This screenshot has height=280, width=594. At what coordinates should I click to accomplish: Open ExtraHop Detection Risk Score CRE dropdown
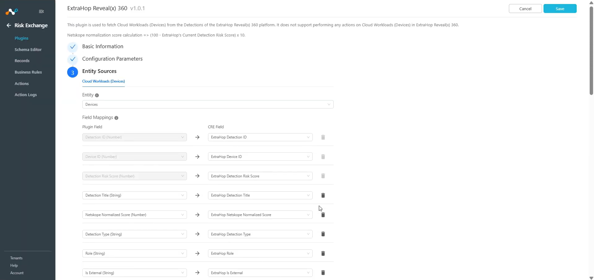[x=260, y=176]
